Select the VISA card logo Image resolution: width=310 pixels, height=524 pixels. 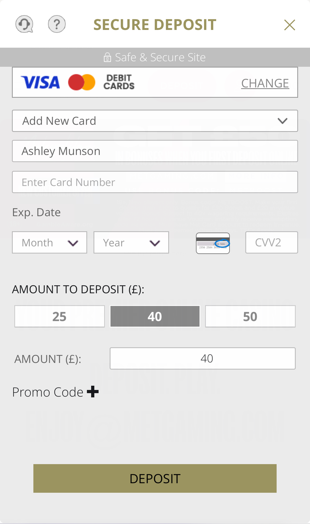click(x=40, y=82)
